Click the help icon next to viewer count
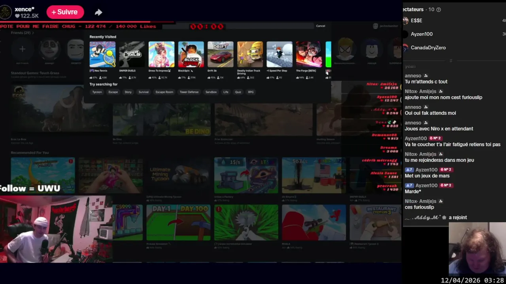506x284 pixels. [438, 9]
